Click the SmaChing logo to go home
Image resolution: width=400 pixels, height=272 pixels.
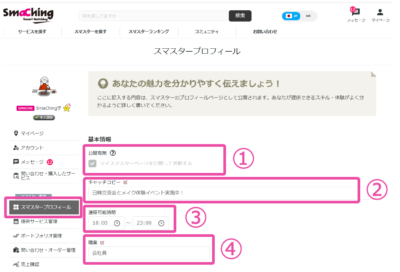click(28, 15)
